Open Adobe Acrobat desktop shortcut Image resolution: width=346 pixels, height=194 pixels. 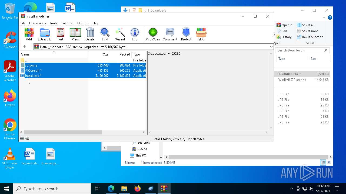[x=10, y=71]
